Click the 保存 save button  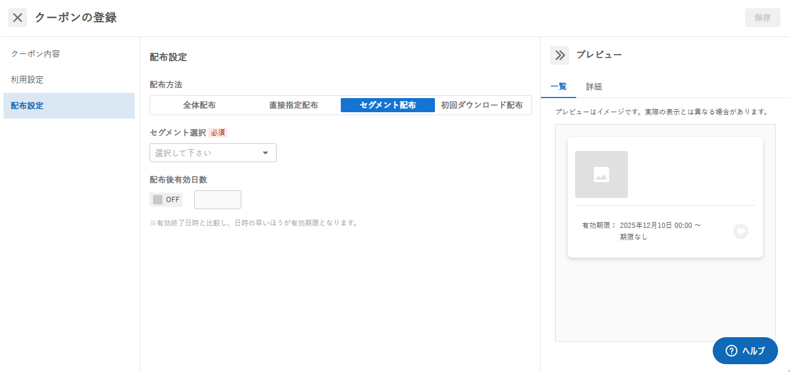[763, 18]
